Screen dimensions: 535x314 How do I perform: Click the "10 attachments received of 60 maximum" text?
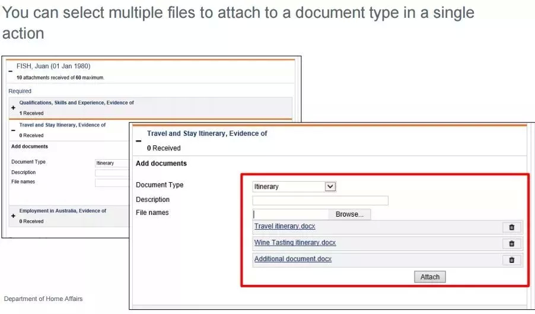(x=60, y=78)
